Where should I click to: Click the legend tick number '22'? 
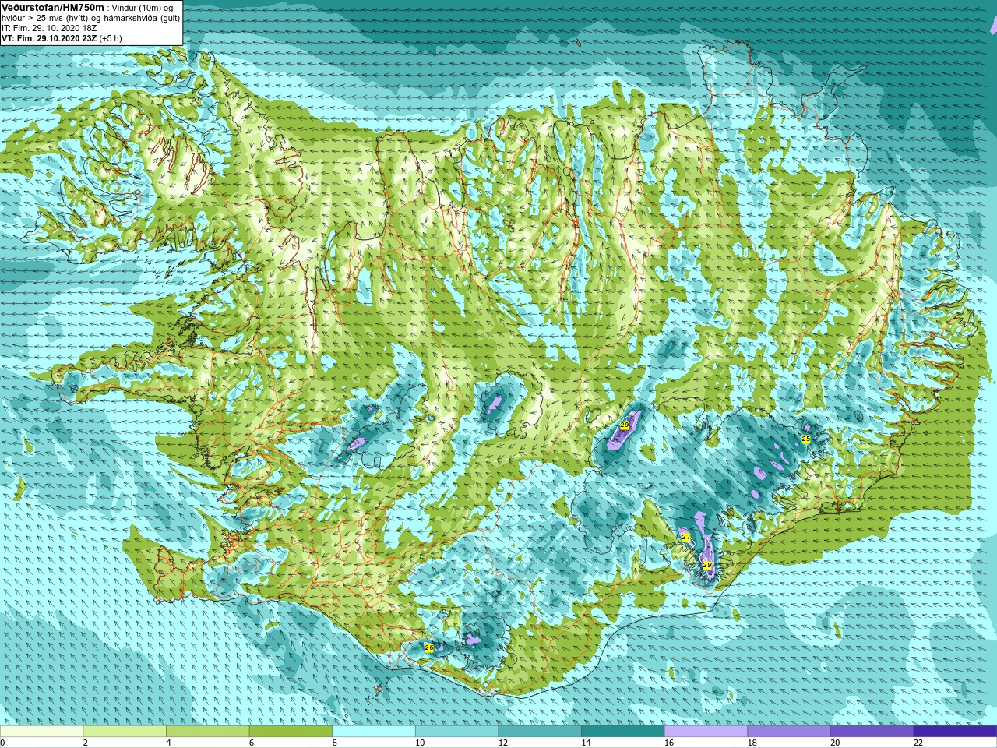point(918,743)
